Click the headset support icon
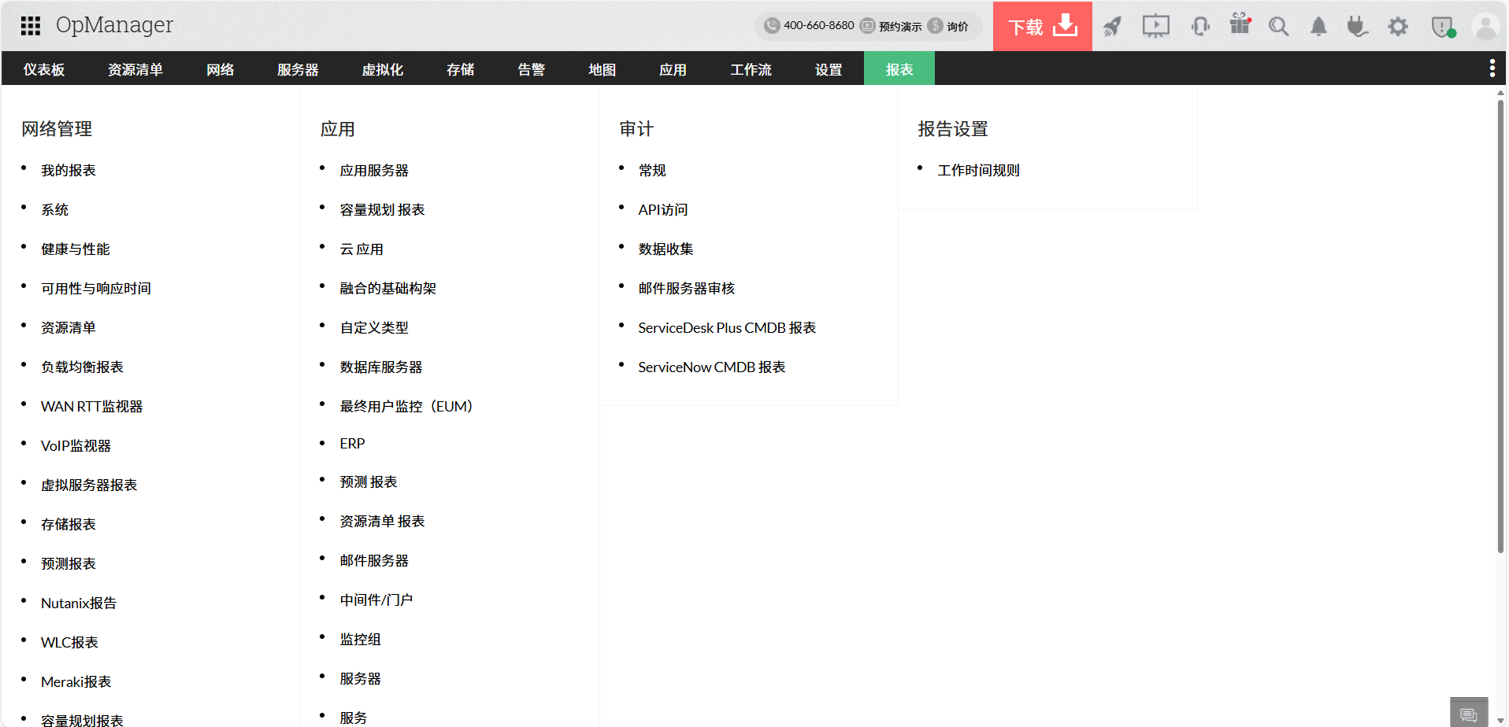Image resolution: width=1509 pixels, height=727 pixels. [1200, 26]
